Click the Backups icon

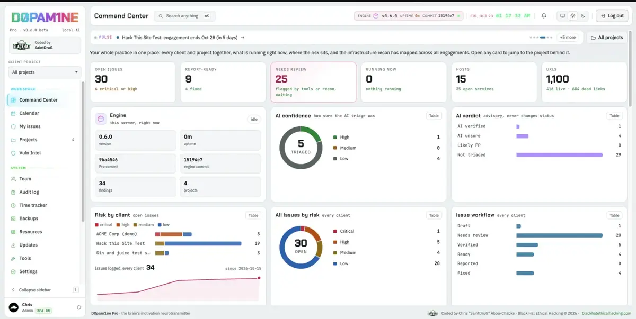click(x=14, y=218)
